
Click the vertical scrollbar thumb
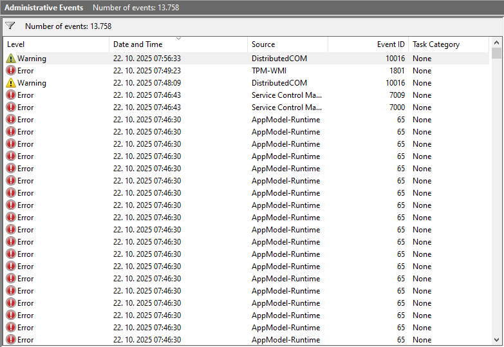point(496,53)
